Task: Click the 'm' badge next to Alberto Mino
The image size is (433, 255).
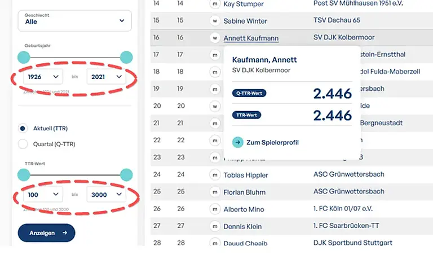Action: tap(215, 209)
